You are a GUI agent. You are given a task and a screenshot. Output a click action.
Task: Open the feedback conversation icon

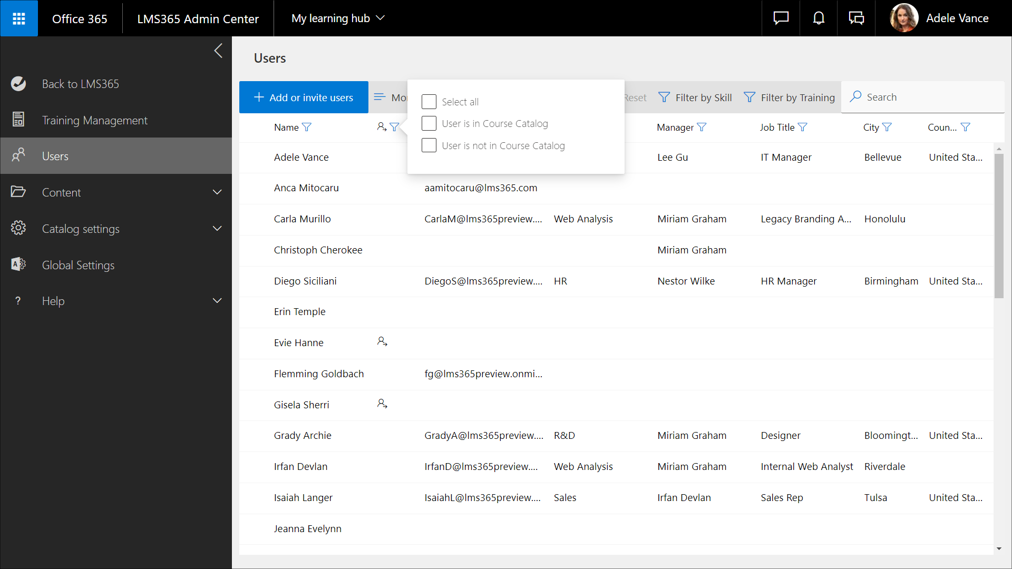click(x=856, y=18)
